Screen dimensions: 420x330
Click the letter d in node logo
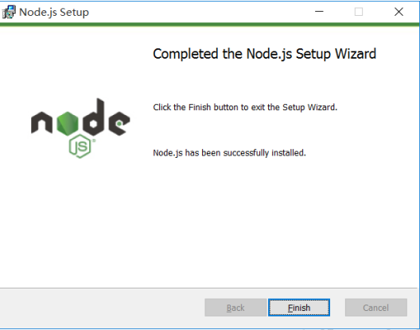94,117
